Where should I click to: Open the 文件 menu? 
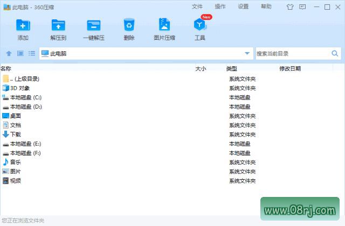coord(197,6)
